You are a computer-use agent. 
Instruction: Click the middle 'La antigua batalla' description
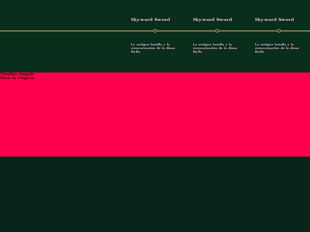(215, 48)
